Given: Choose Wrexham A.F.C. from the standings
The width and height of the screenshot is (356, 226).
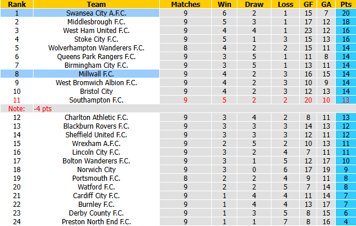Looking at the screenshot, I should point(96,144).
